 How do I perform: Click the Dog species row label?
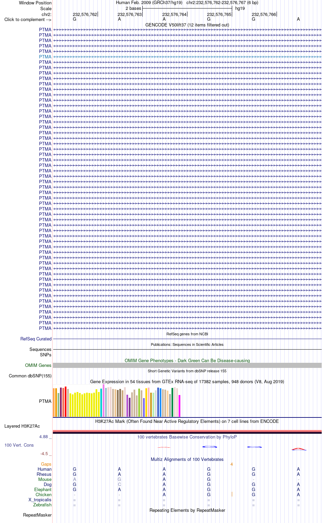pyautogui.click(x=47, y=484)
